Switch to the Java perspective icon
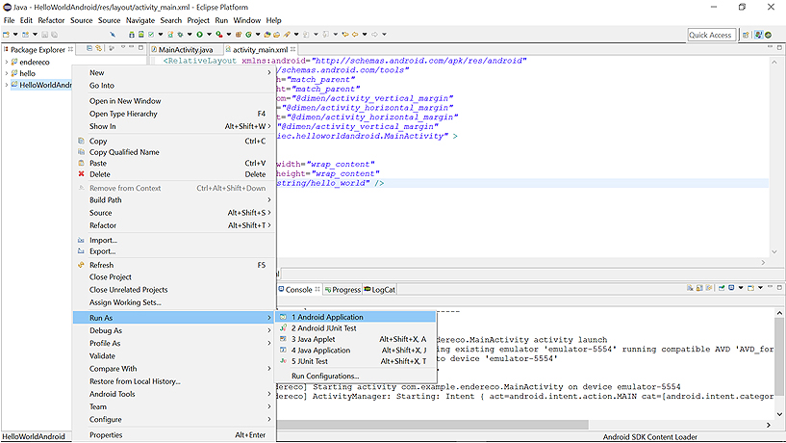The width and height of the screenshot is (786, 443). 760,35
